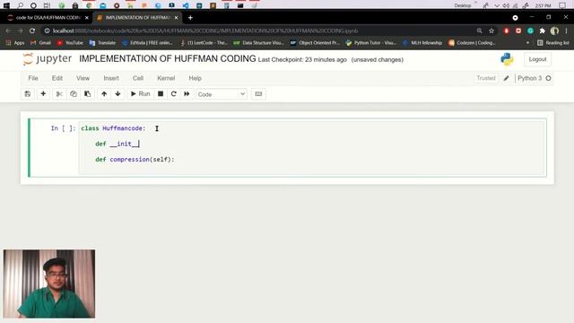
Task: Open the Insert menu
Action: tap(111, 78)
